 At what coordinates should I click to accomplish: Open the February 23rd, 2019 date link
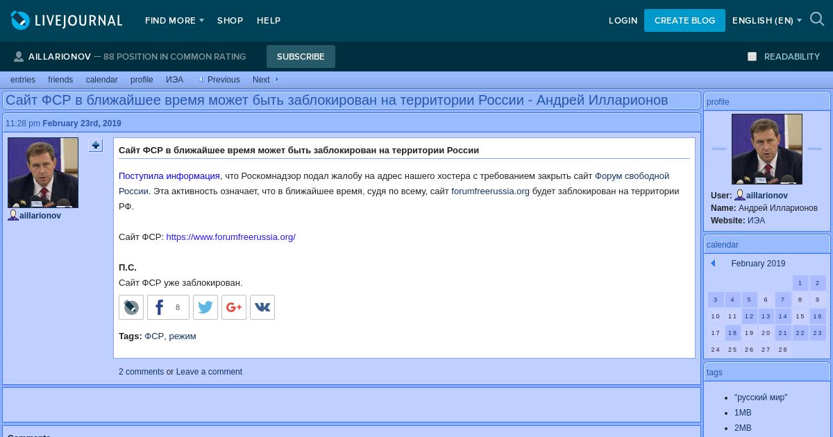[x=82, y=123]
